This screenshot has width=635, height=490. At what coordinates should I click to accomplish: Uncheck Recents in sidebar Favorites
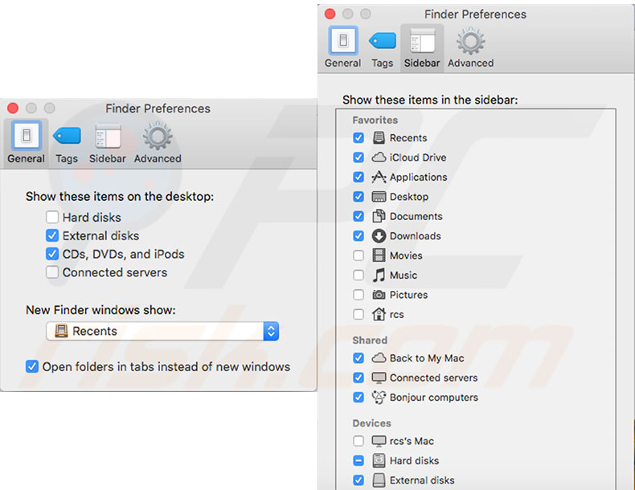[x=358, y=138]
